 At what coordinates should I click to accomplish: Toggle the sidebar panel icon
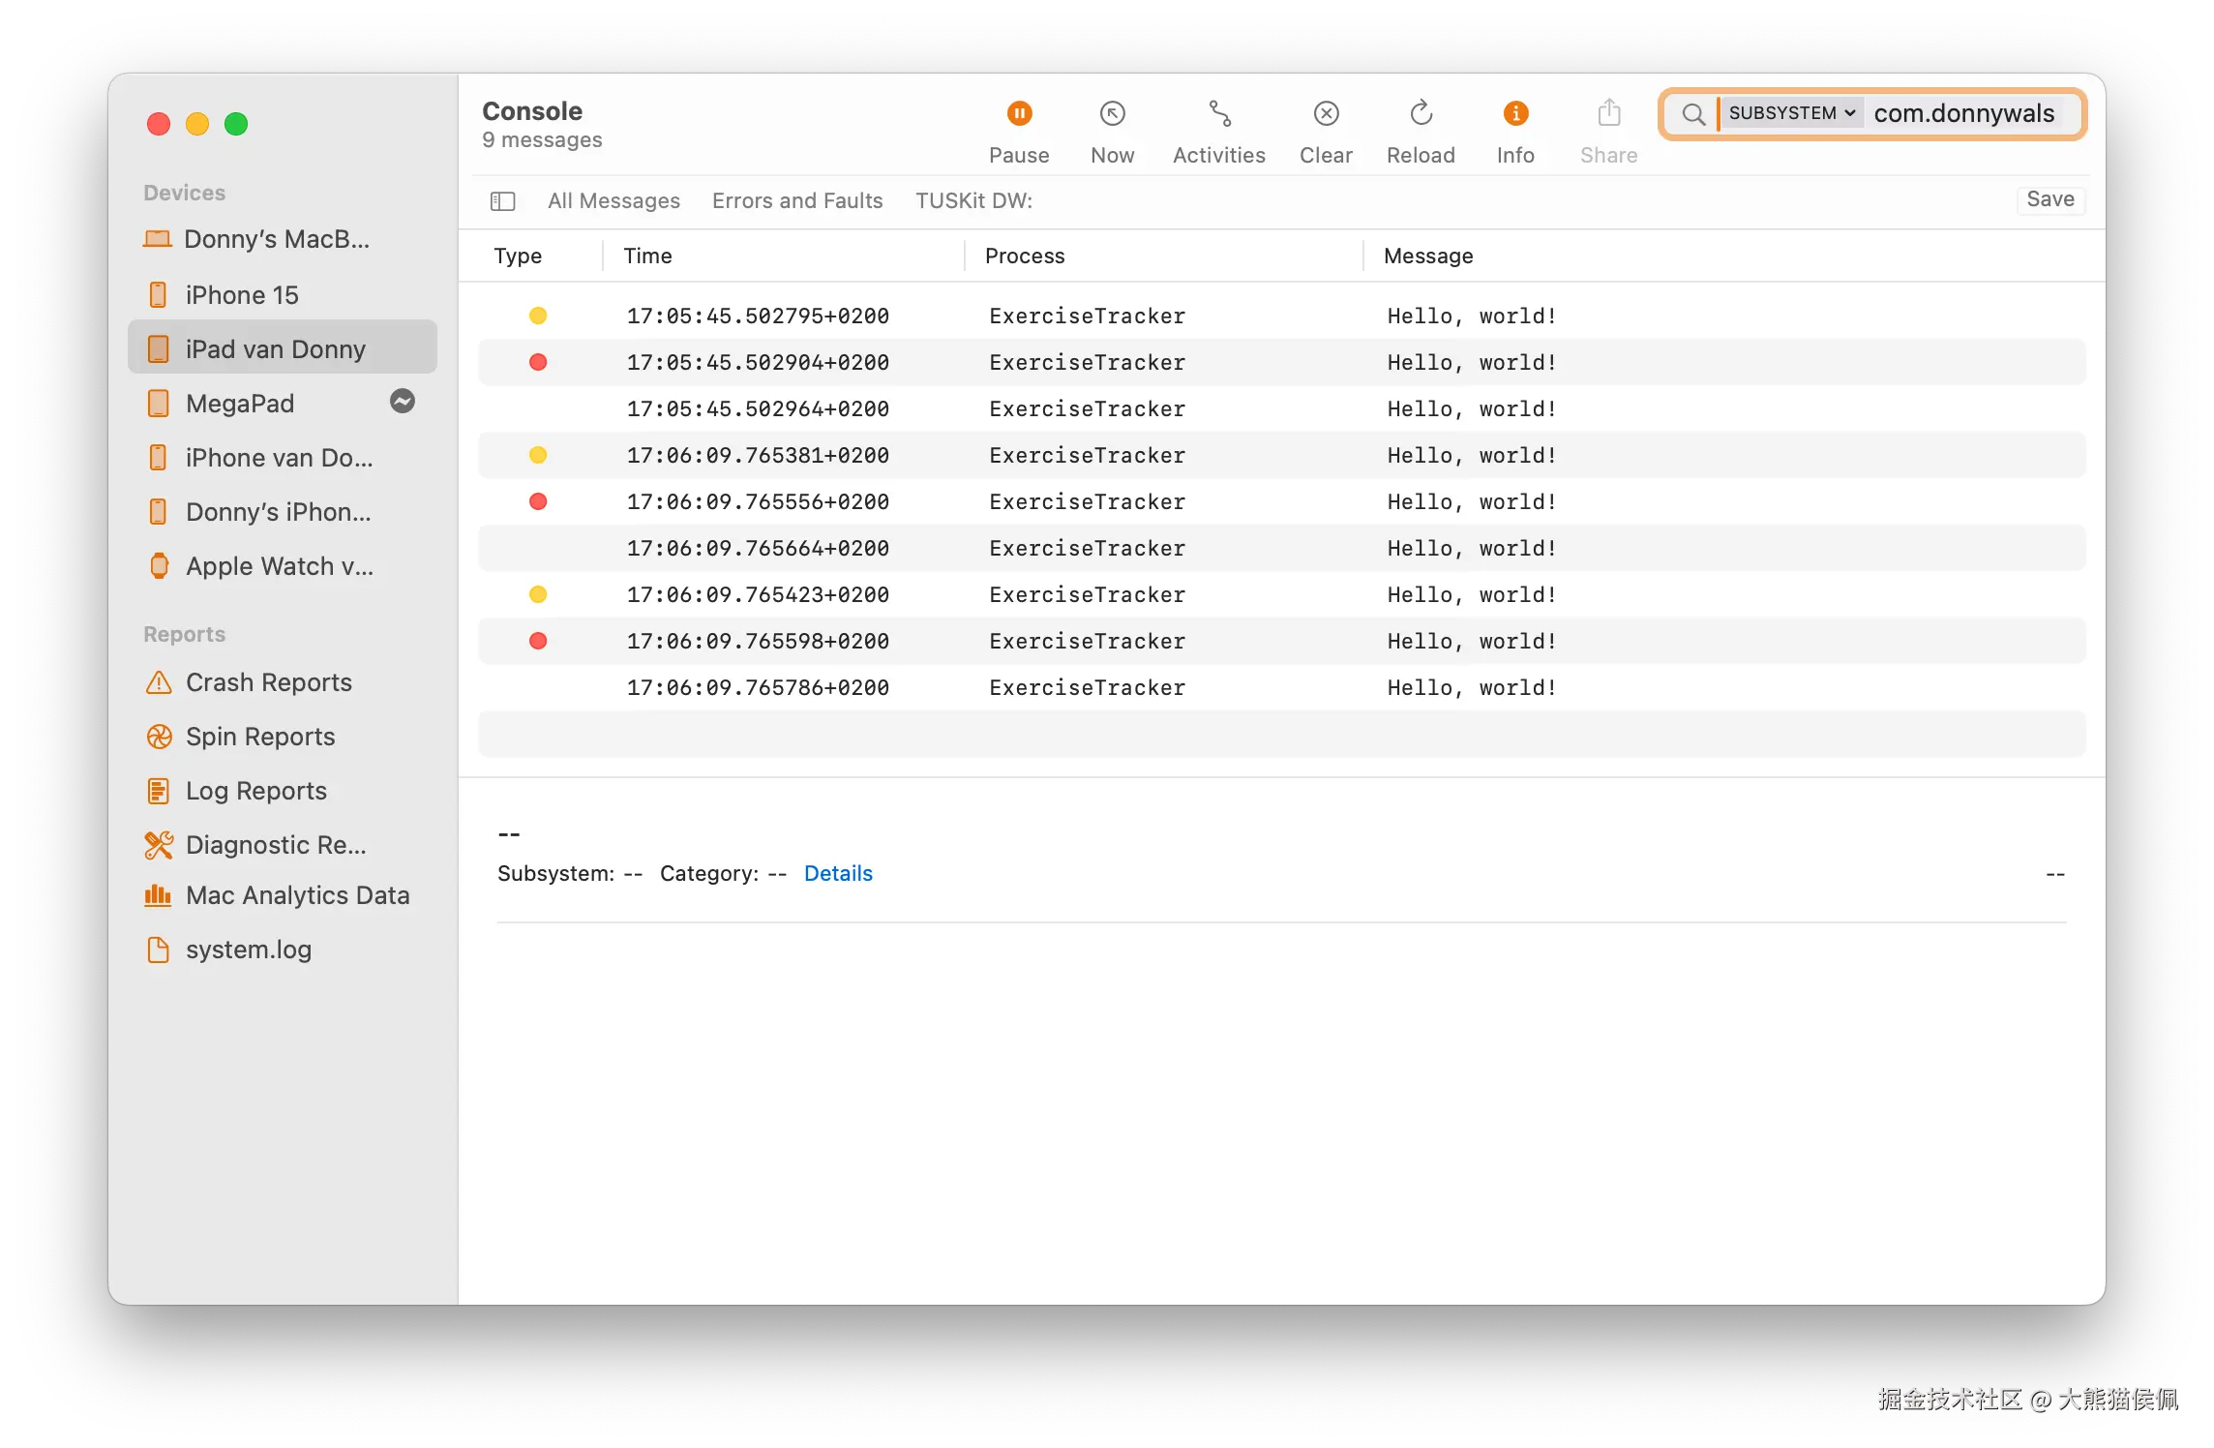pos(502,201)
